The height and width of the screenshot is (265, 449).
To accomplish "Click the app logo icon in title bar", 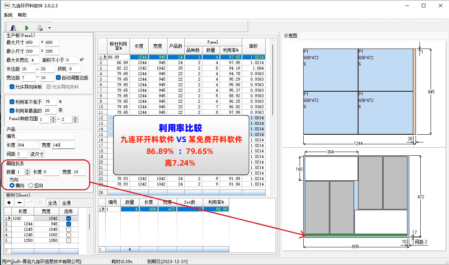I will coord(6,6).
